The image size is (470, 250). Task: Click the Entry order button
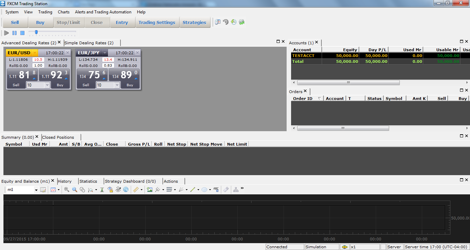pos(122,23)
